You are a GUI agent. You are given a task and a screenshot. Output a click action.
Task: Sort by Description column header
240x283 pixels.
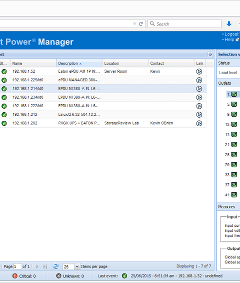tap(79, 63)
